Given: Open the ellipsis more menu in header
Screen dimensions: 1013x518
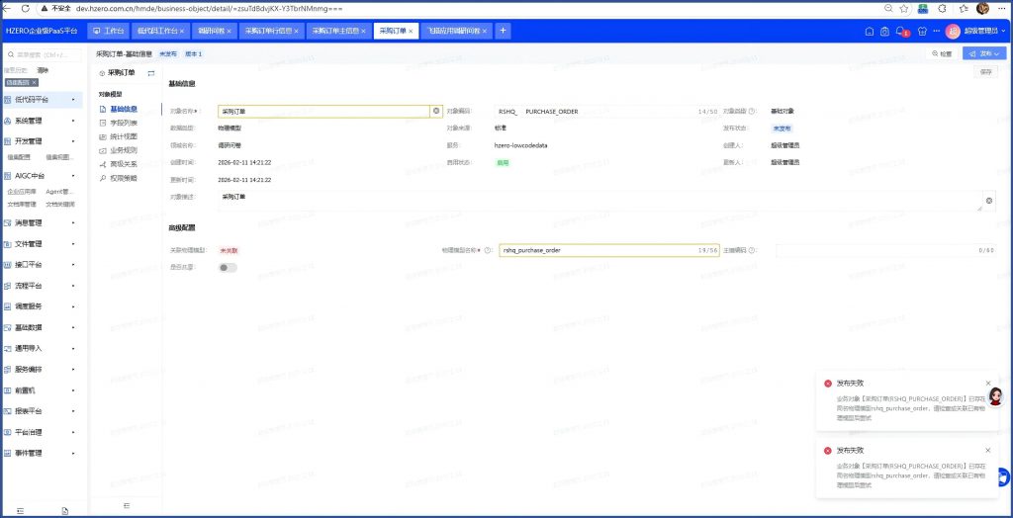Looking at the screenshot, I should (x=935, y=31).
